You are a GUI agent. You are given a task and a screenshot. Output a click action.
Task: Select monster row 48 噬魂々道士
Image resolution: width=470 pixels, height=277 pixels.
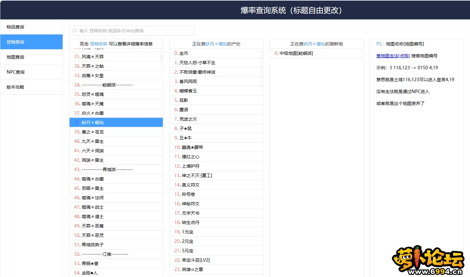[x=116, y=217]
